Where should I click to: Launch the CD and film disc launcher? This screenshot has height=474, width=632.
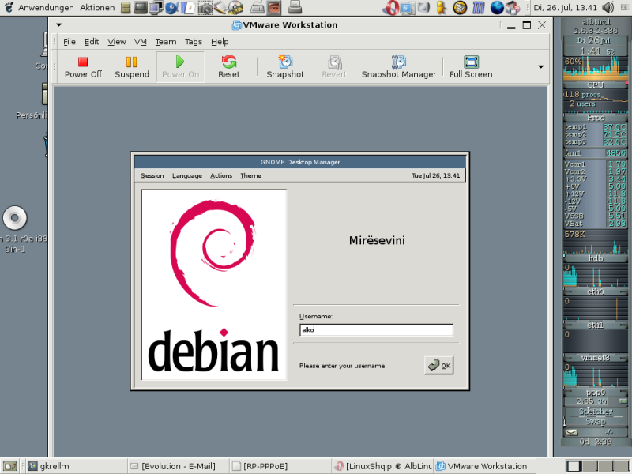click(x=235, y=8)
